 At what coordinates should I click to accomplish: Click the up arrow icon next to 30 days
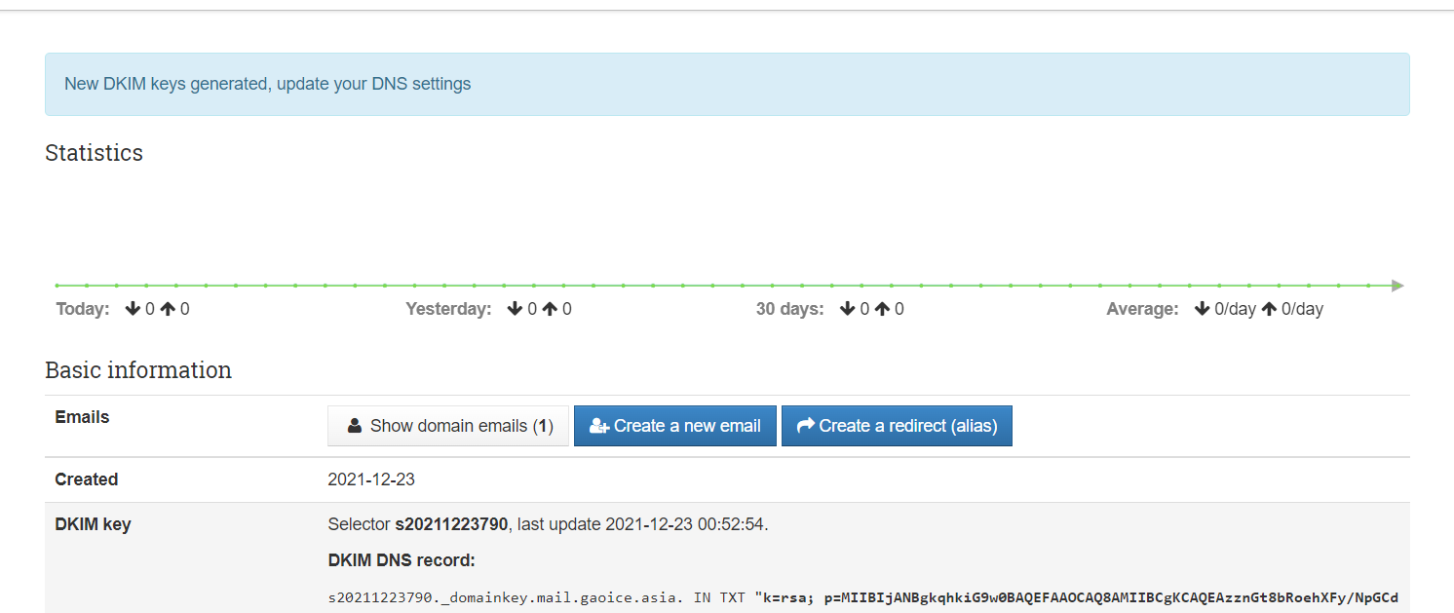click(x=882, y=309)
